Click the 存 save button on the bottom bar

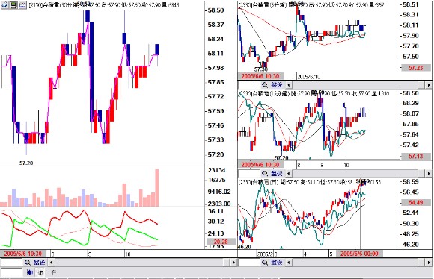[54, 272]
